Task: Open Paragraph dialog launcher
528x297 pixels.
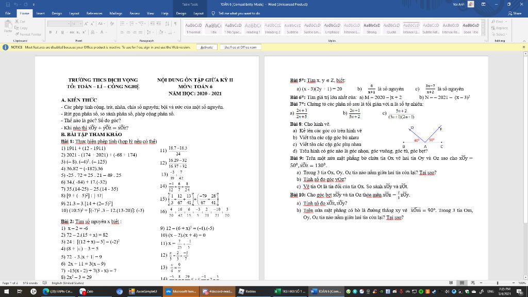Action: click(x=179, y=41)
